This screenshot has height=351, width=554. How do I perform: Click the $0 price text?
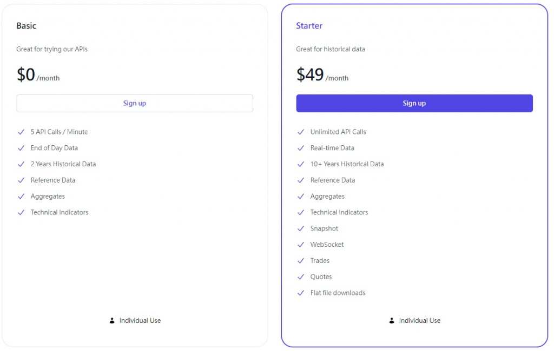pos(26,75)
